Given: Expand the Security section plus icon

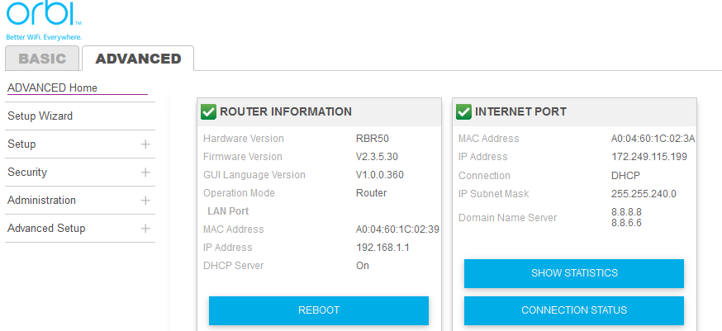Looking at the screenshot, I should tap(145, 173).
